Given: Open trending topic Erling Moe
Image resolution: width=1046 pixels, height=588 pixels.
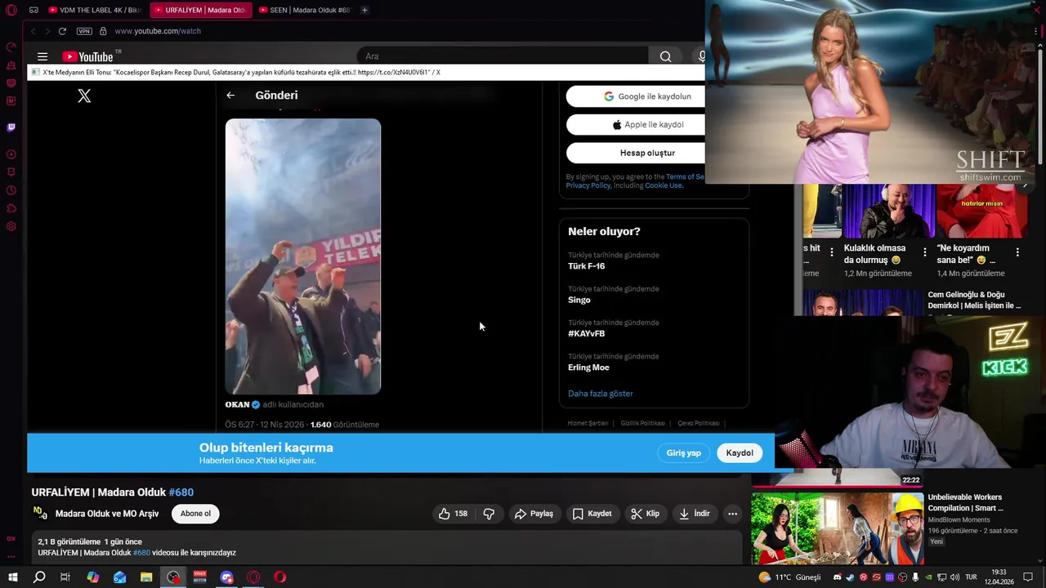Looking at the screenshot, I should (x=588, y=367).
